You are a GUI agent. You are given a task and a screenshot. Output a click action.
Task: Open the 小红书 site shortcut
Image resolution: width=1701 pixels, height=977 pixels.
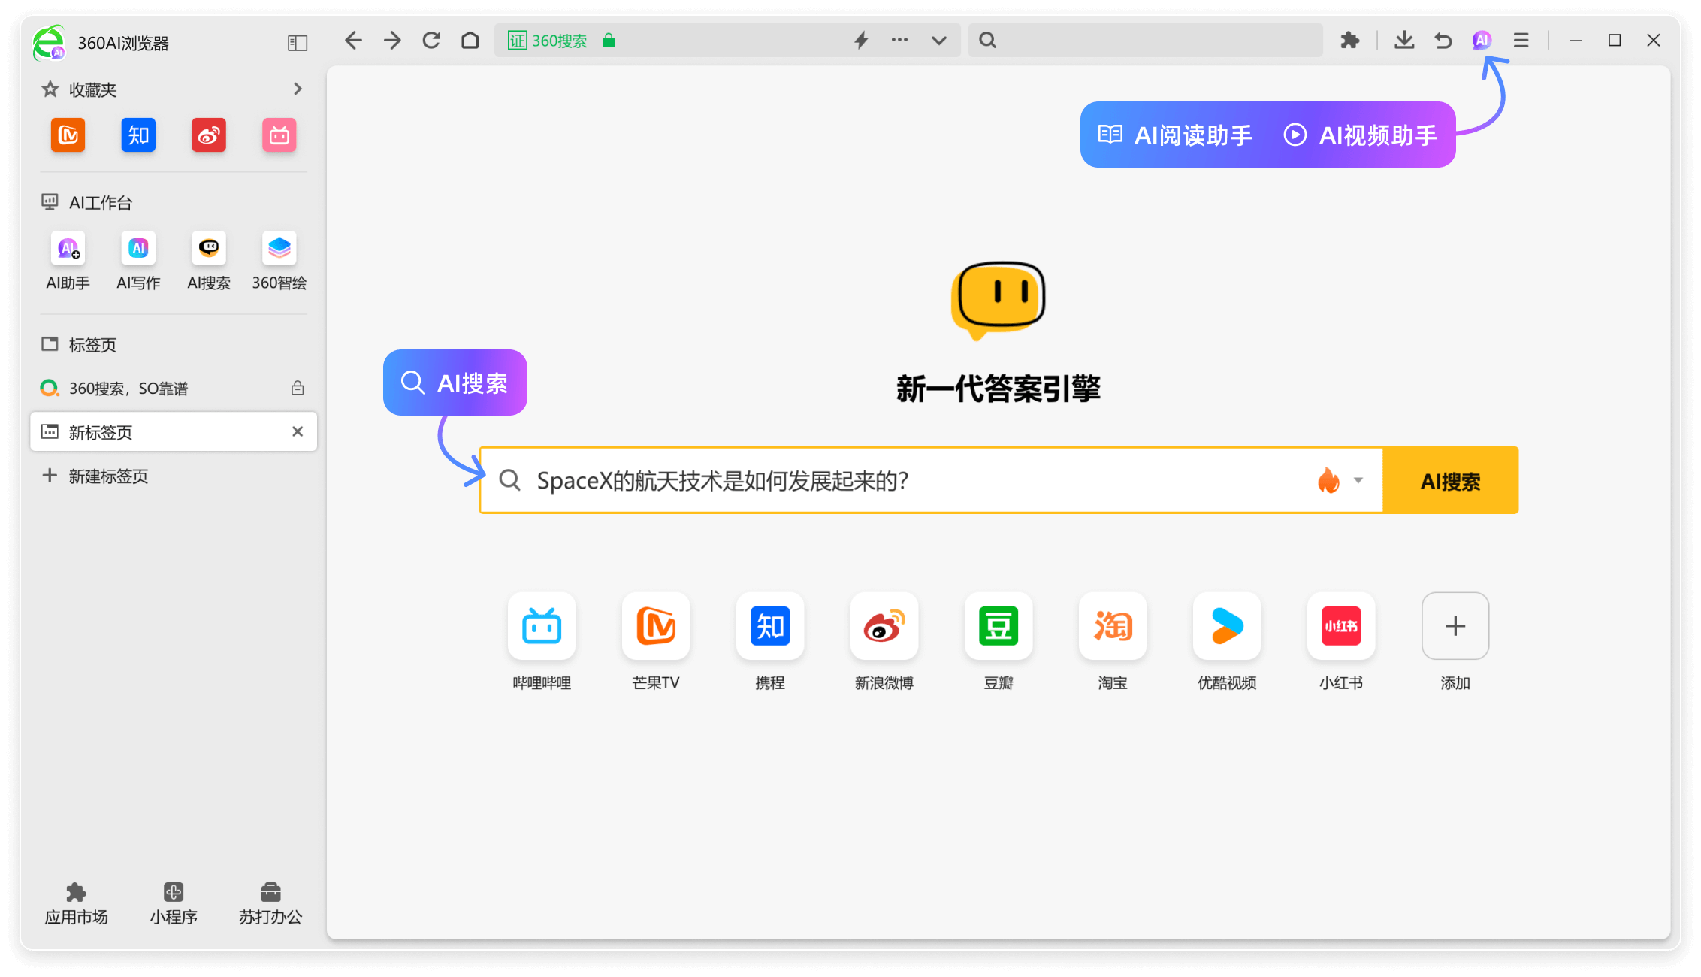click(x=1340, y=626)
